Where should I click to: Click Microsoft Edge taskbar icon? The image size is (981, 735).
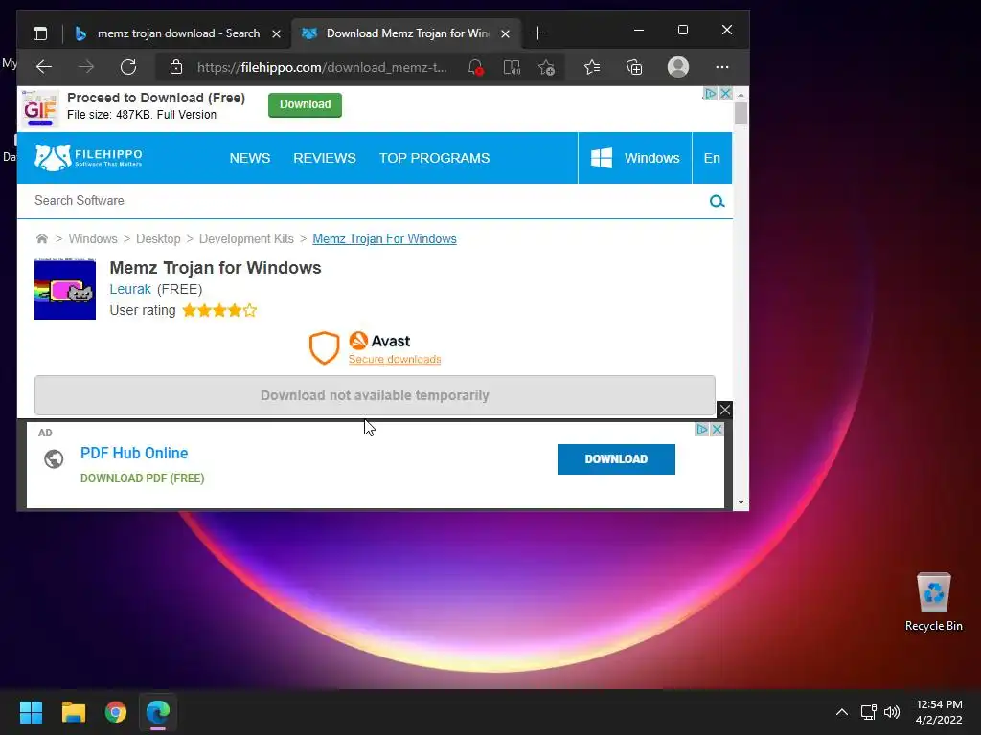click(x=158, y=712)
